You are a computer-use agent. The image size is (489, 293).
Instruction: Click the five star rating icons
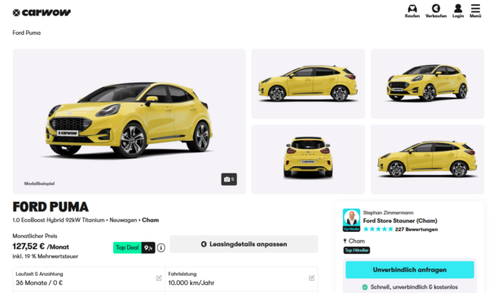pyautogui.click(x=378, y=230)
